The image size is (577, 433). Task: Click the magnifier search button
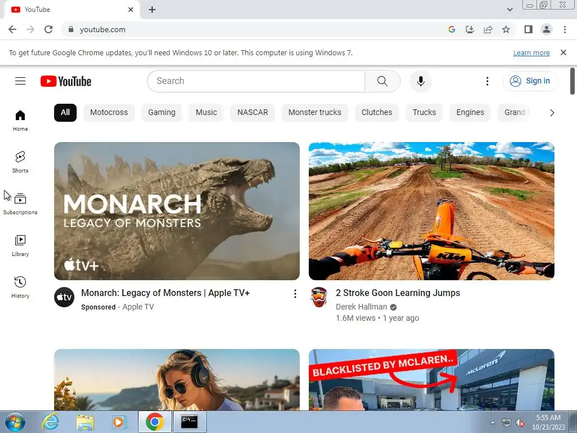point(383,81)
